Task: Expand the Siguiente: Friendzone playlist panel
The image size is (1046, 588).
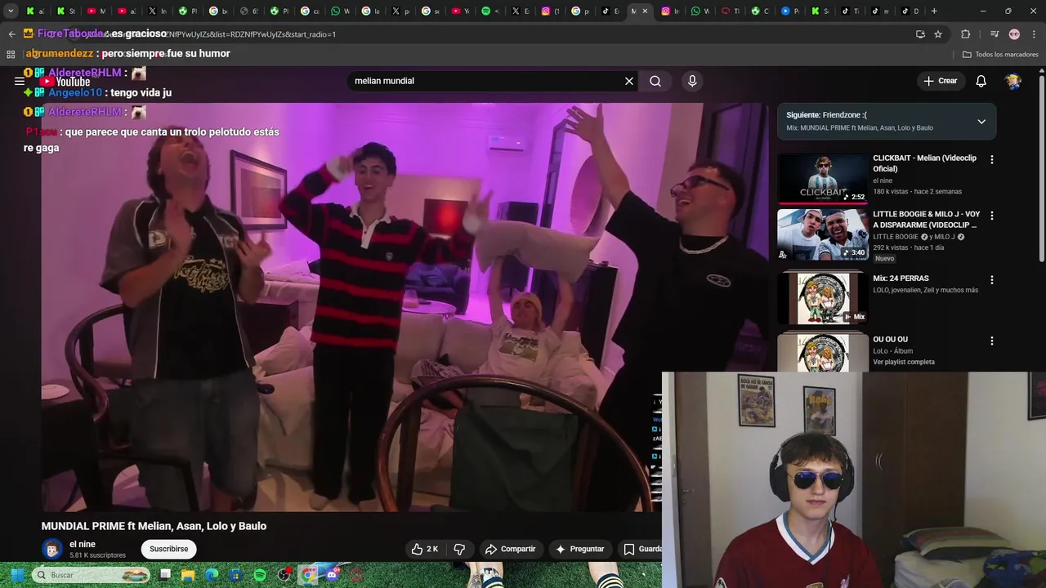Action: coord(981,122)
